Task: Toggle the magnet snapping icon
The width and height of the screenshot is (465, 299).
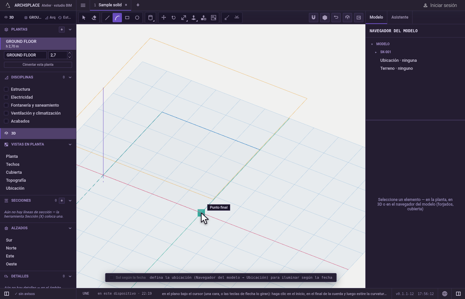Action: [314, 18]
